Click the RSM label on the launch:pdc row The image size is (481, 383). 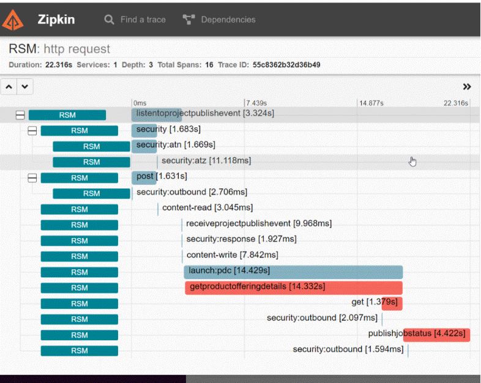pos(79,272)
